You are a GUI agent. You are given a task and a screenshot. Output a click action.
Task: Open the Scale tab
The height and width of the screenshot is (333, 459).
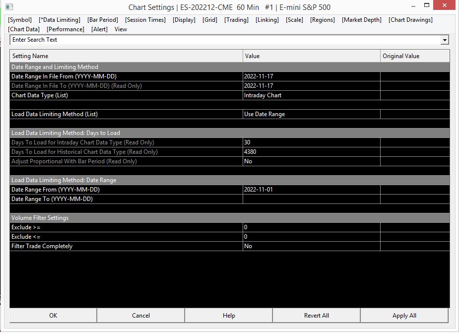294,20
